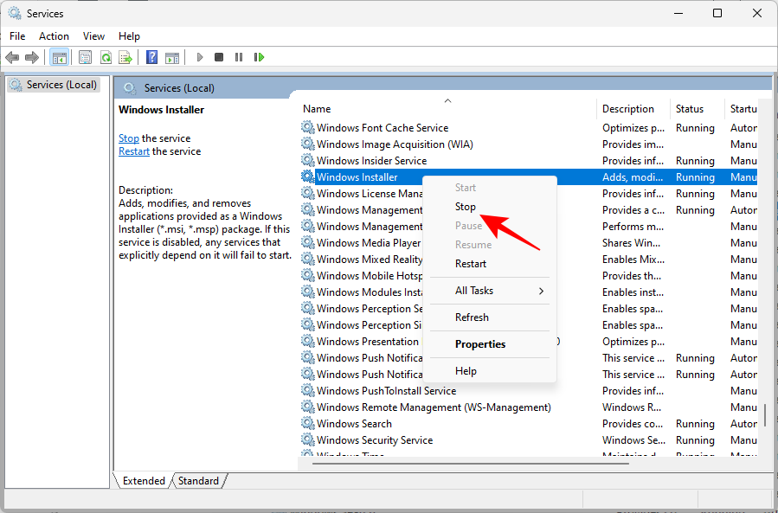This screenshot has width=778, height=513.
Task: Choose Stop from the context menu
Action: (466, 207)
